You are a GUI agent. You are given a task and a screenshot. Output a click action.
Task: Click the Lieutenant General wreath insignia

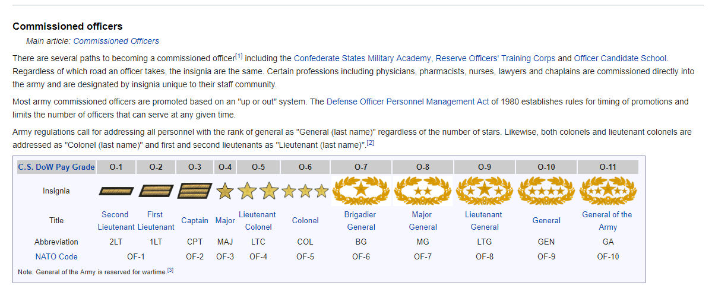485,191
